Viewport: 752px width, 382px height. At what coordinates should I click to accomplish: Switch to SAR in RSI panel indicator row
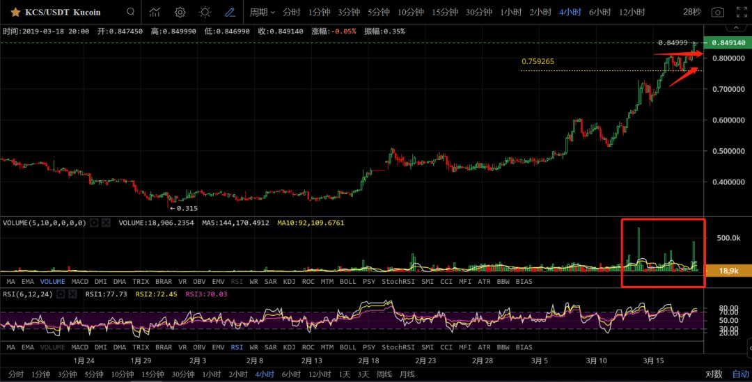(x=270, y=347)
